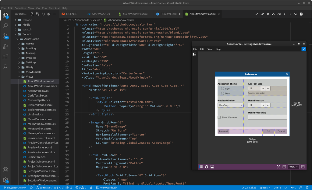Viewport: 312px width, 190px height.
Task: Create a new folder in Explorer
Action: [37, 14]
